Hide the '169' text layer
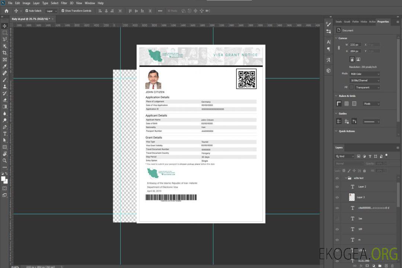402x268 pixels. [x=337, y=230]
